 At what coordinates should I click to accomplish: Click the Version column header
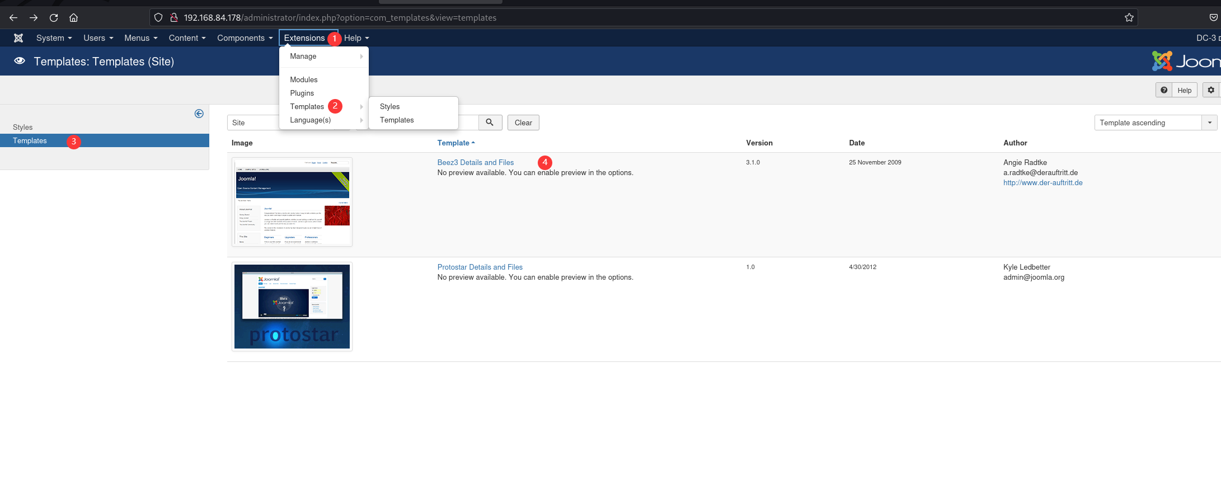coord(759,143)
